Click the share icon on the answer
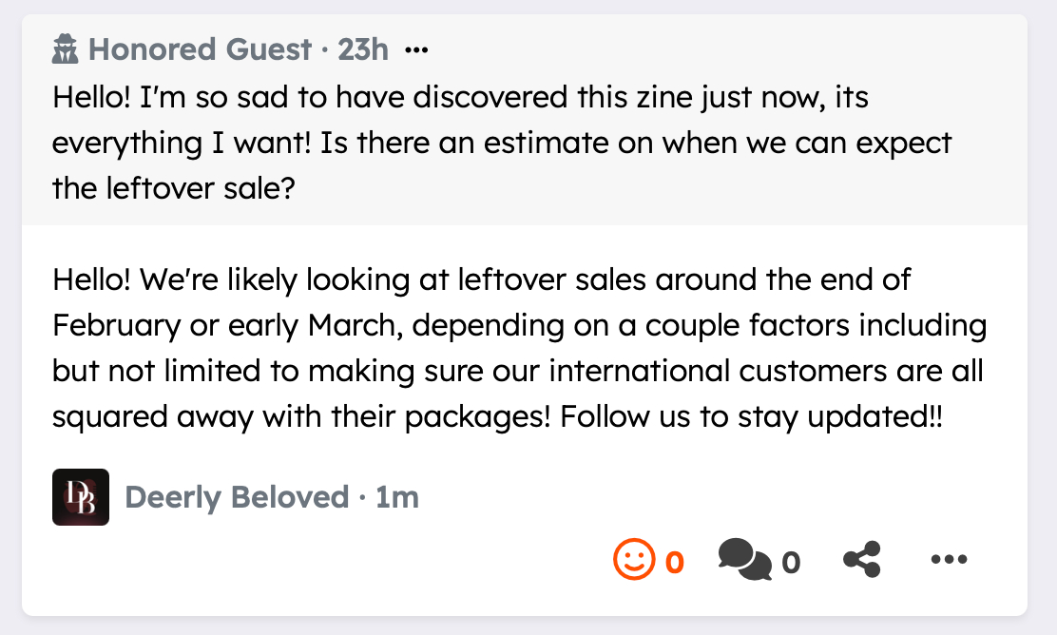Image resolution: width=1057 pixels, height=635 pixels. [862, 560]
